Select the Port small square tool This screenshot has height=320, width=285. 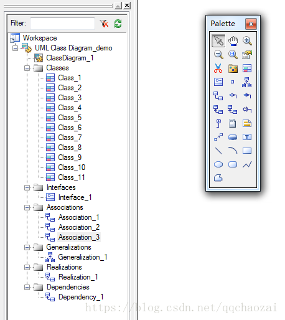(233, 82)
